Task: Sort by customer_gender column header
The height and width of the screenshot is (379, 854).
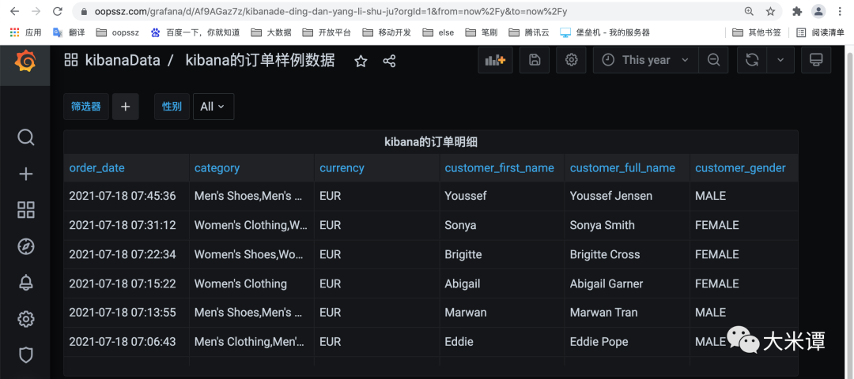Action: (x=740, y=168)
